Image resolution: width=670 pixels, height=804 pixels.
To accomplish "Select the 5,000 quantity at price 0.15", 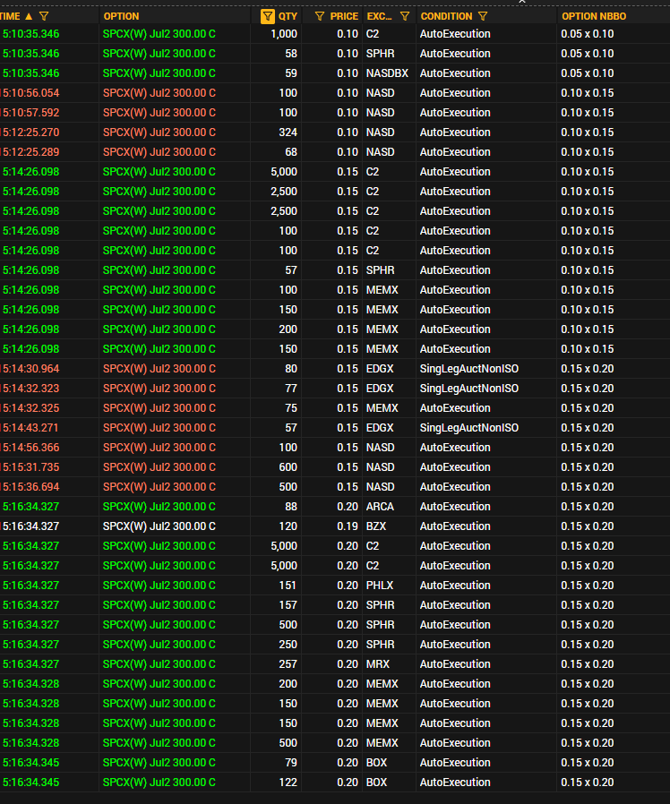I will pos(284,172).
